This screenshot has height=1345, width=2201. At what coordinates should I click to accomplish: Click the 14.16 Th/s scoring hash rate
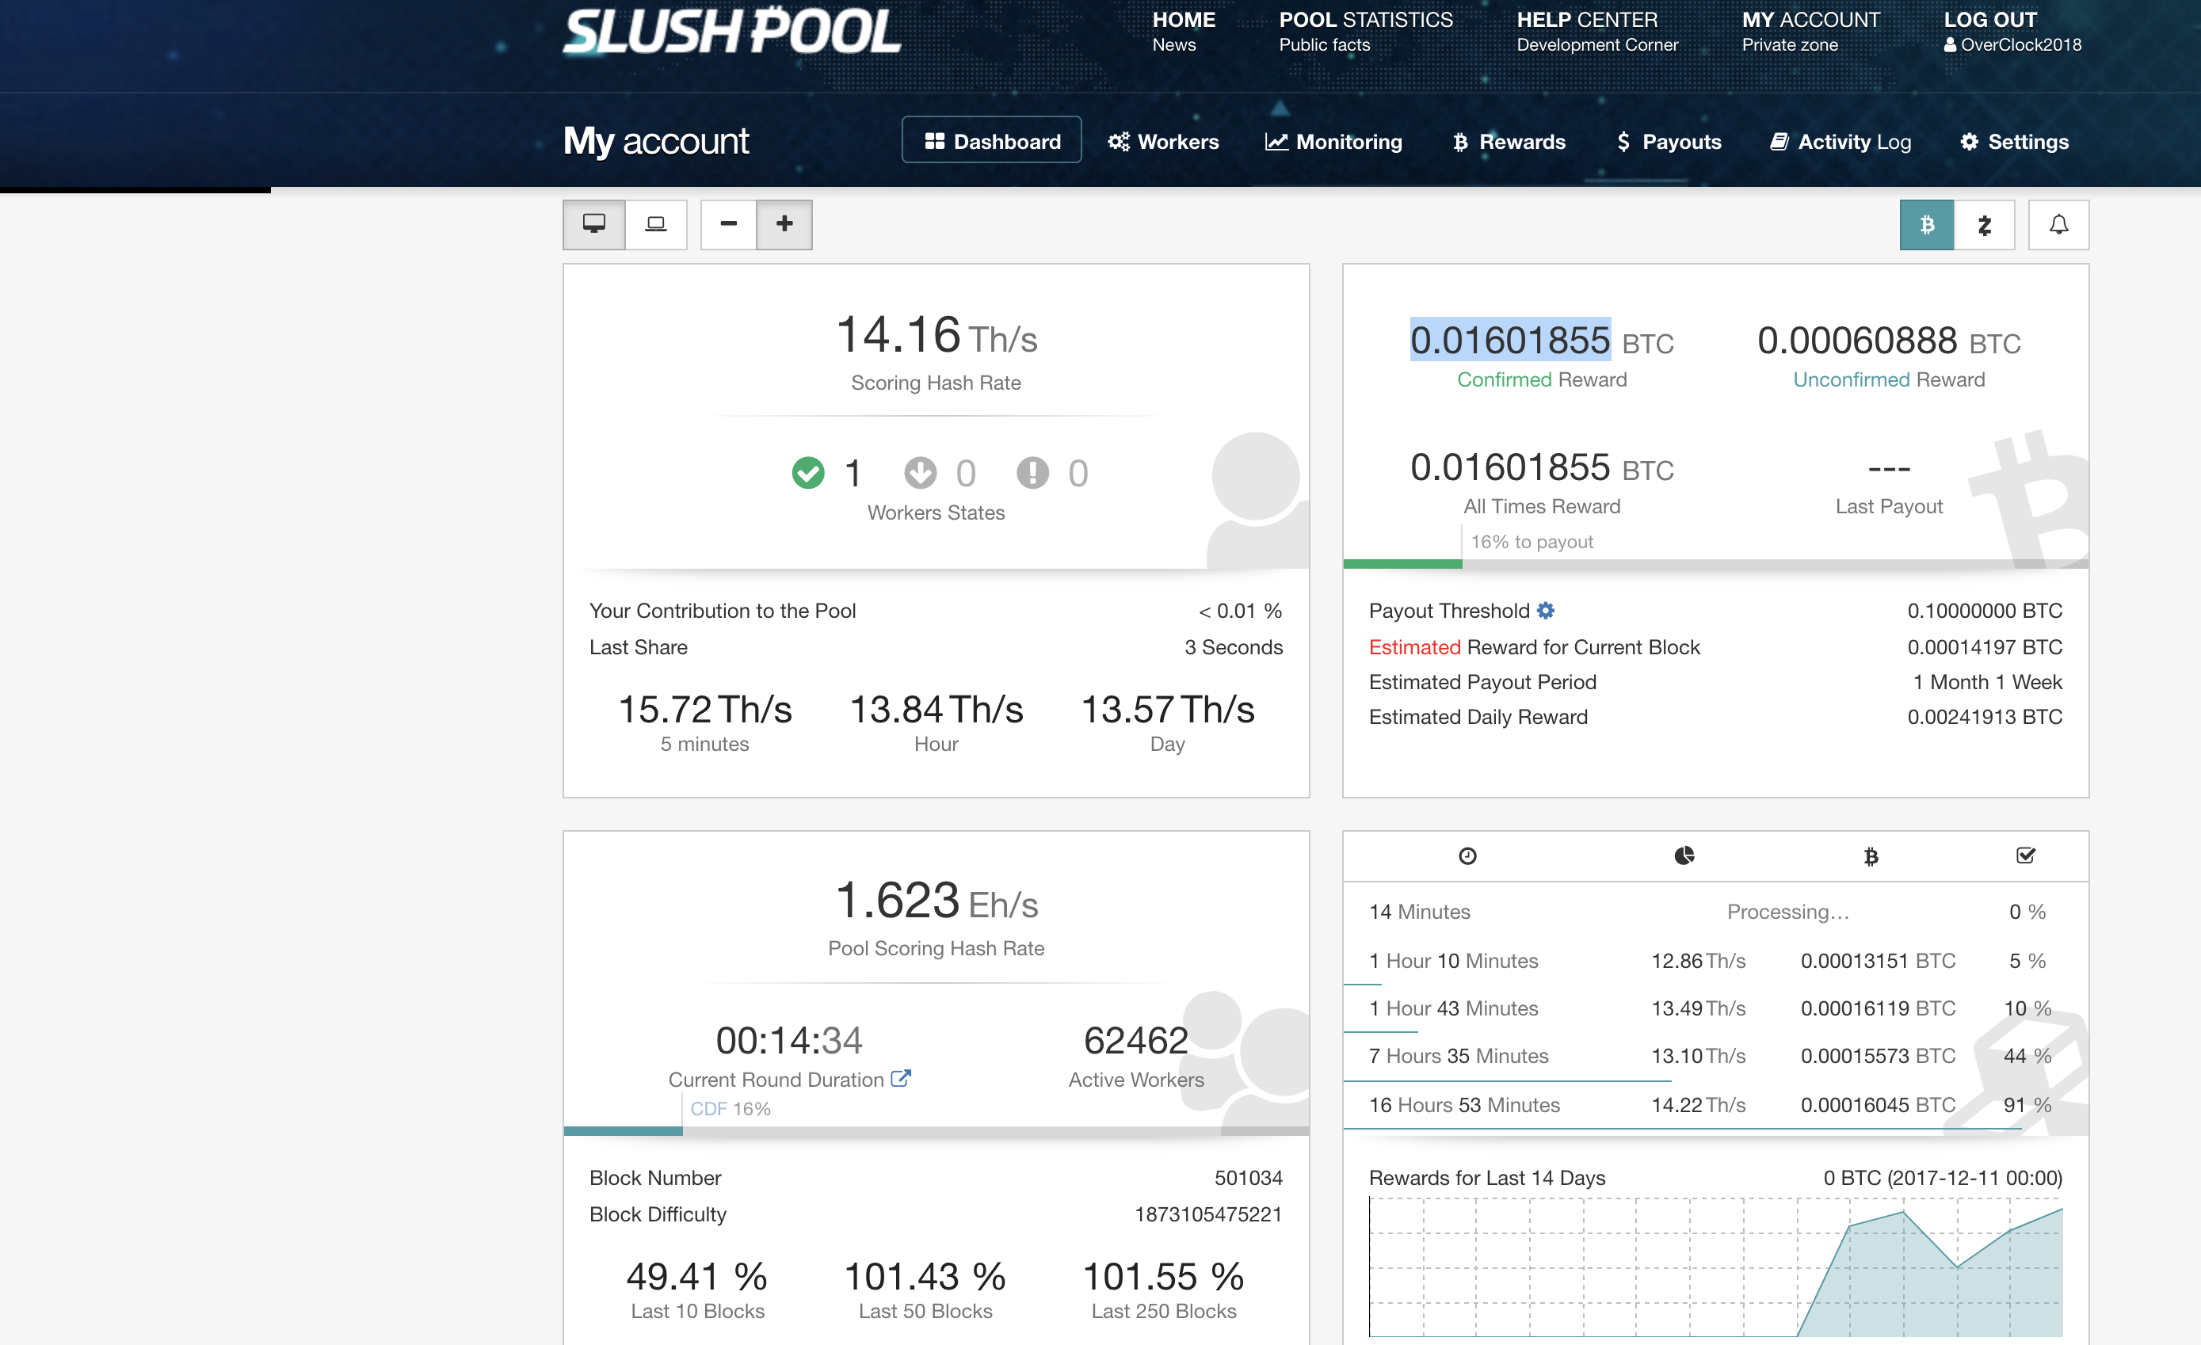click(936, 336)
